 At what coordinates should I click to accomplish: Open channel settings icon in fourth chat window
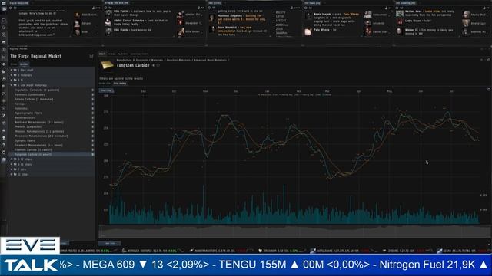[x=306, y=8]
